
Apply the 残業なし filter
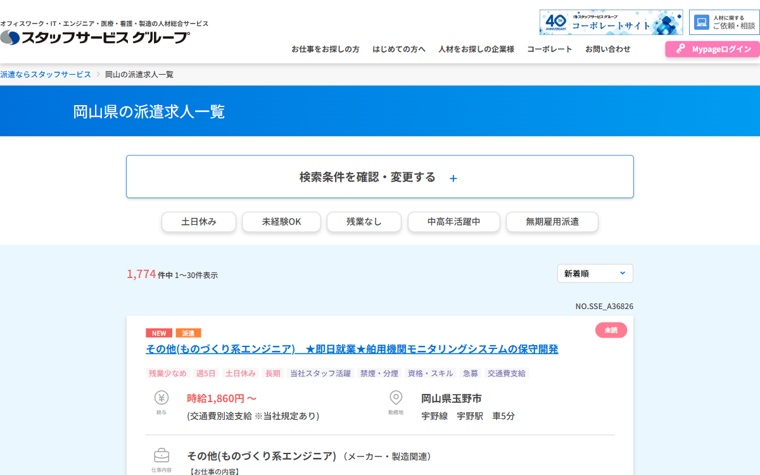364,222
